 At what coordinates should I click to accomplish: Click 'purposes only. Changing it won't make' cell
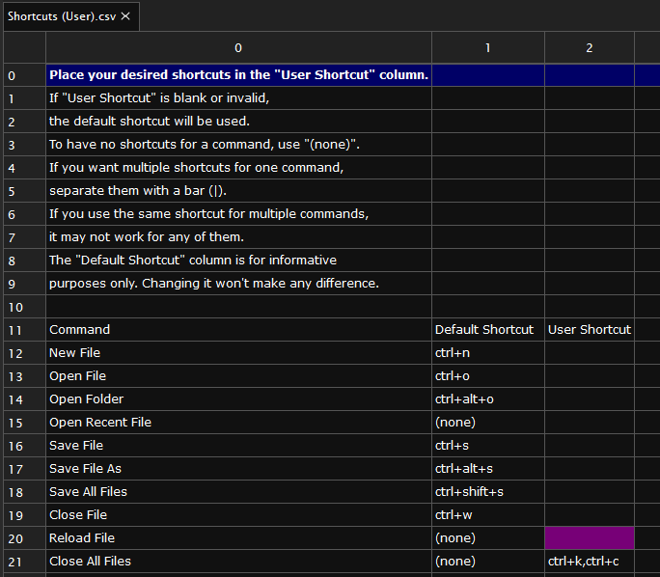click(x=238, y=284)
